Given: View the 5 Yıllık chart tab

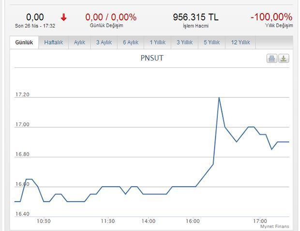Looking at the screenshot, I should (212, 42).
